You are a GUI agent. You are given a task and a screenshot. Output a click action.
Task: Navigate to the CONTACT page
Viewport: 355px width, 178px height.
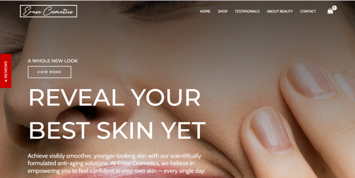[308, 11]
